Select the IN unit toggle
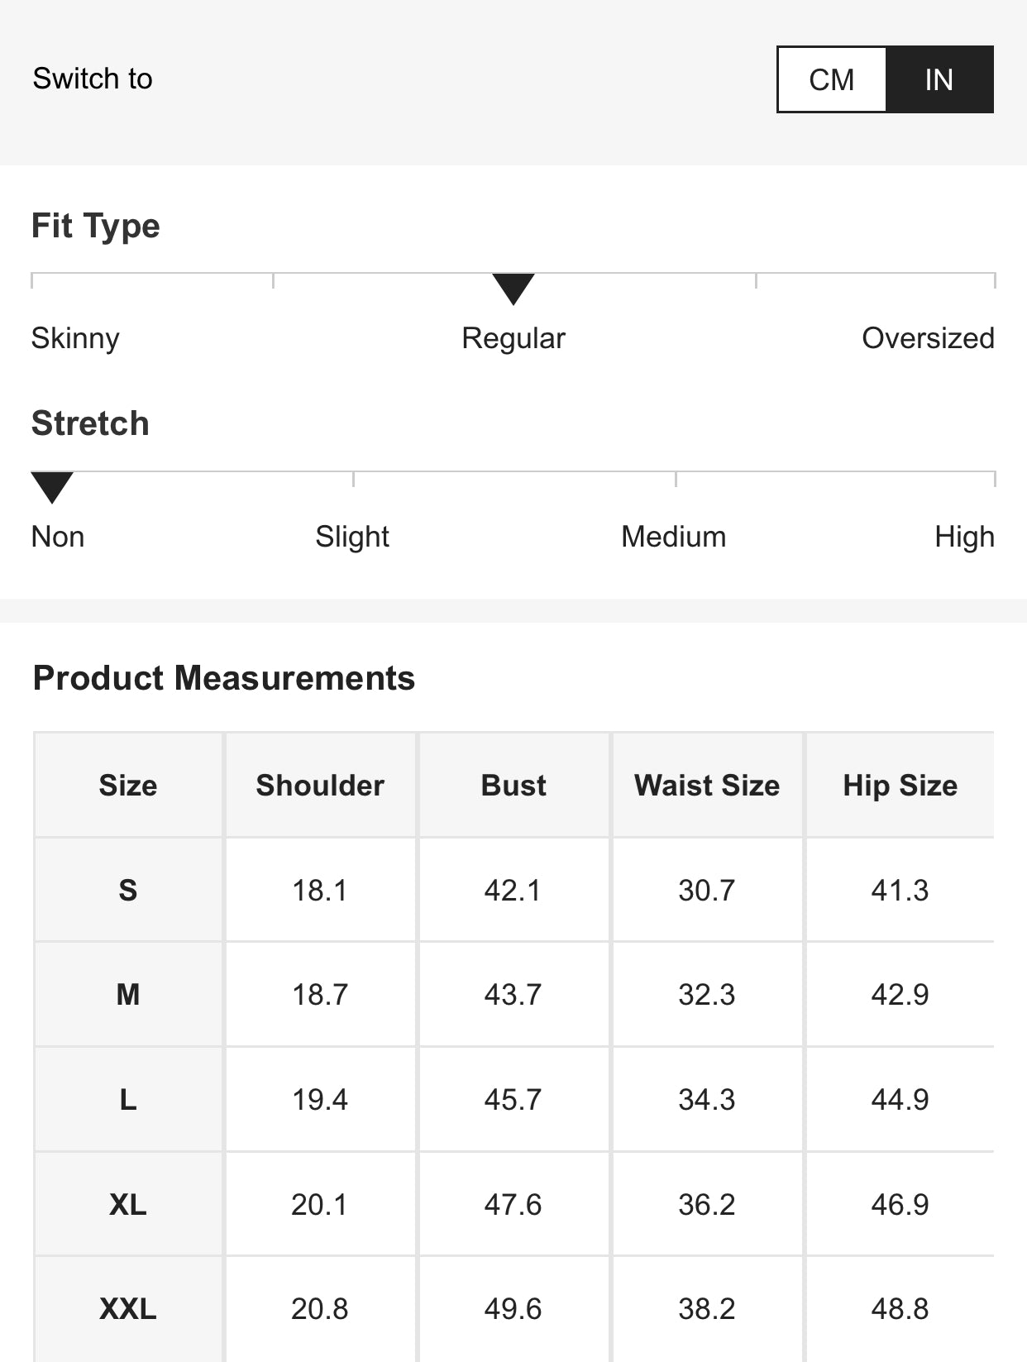Screen dimensions: 1027x1362 939,79
